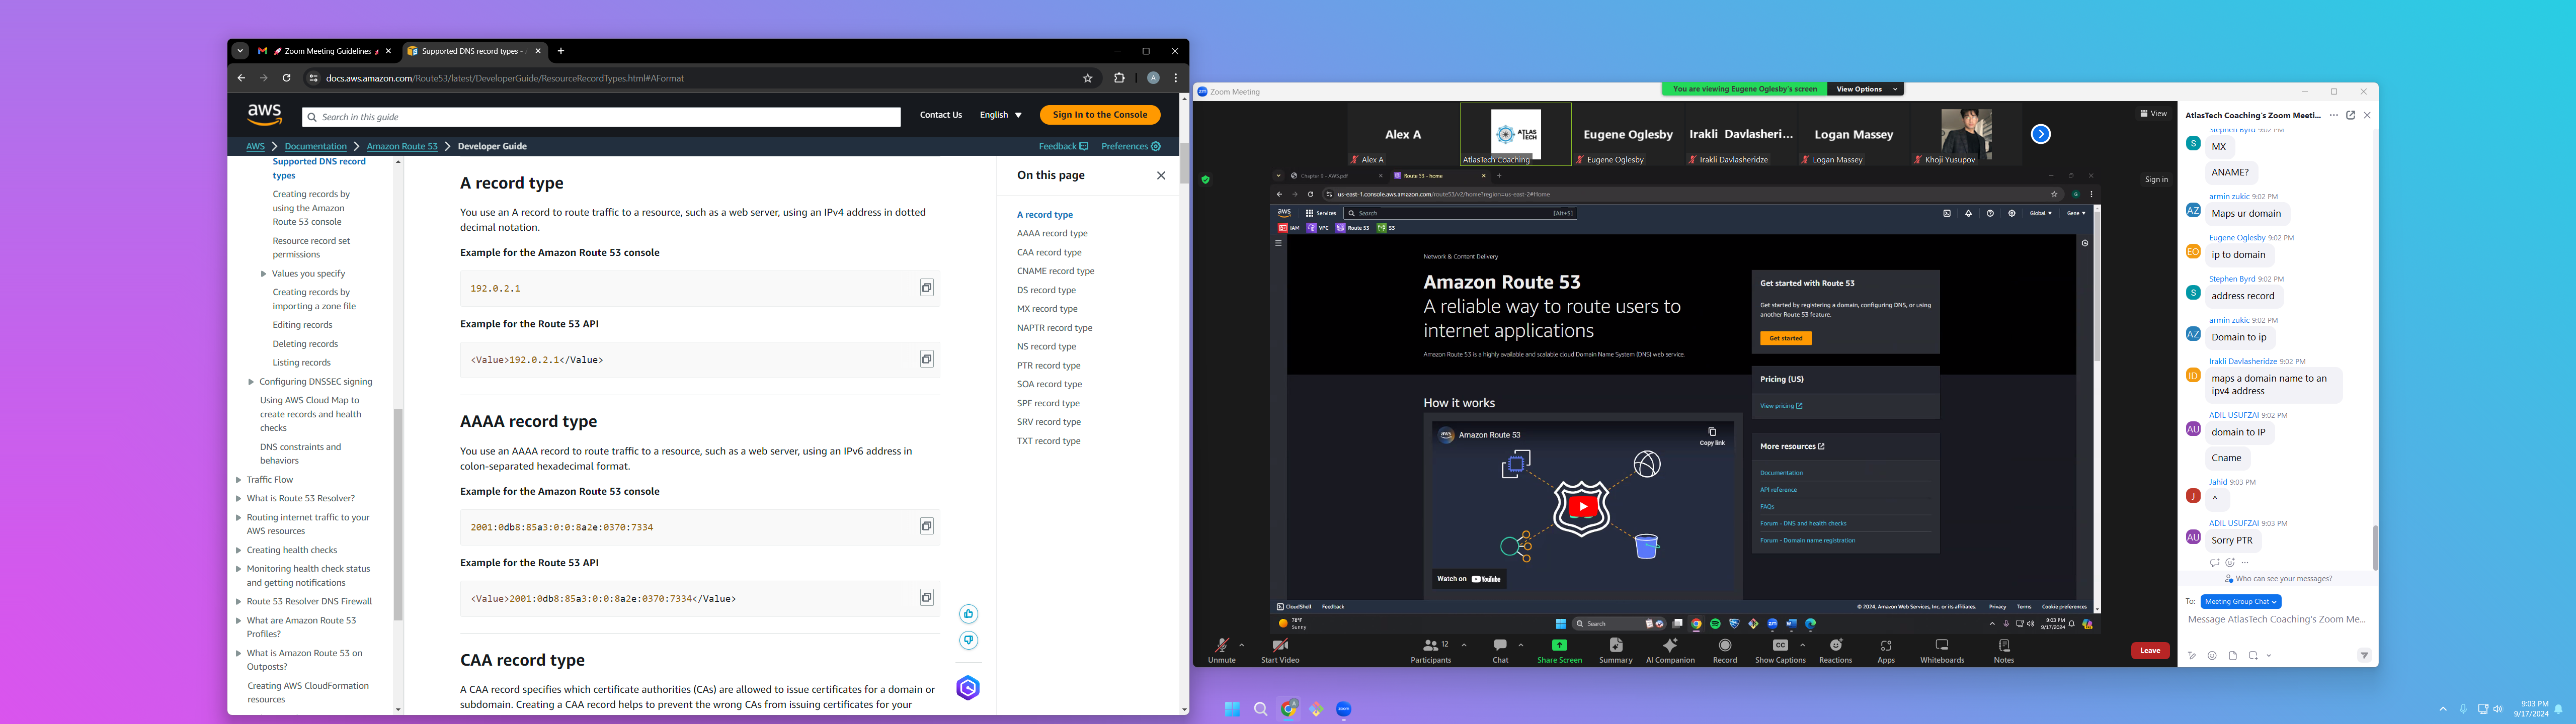Expand the Configuring DNSSEC signing tree item

coord(251,382)
